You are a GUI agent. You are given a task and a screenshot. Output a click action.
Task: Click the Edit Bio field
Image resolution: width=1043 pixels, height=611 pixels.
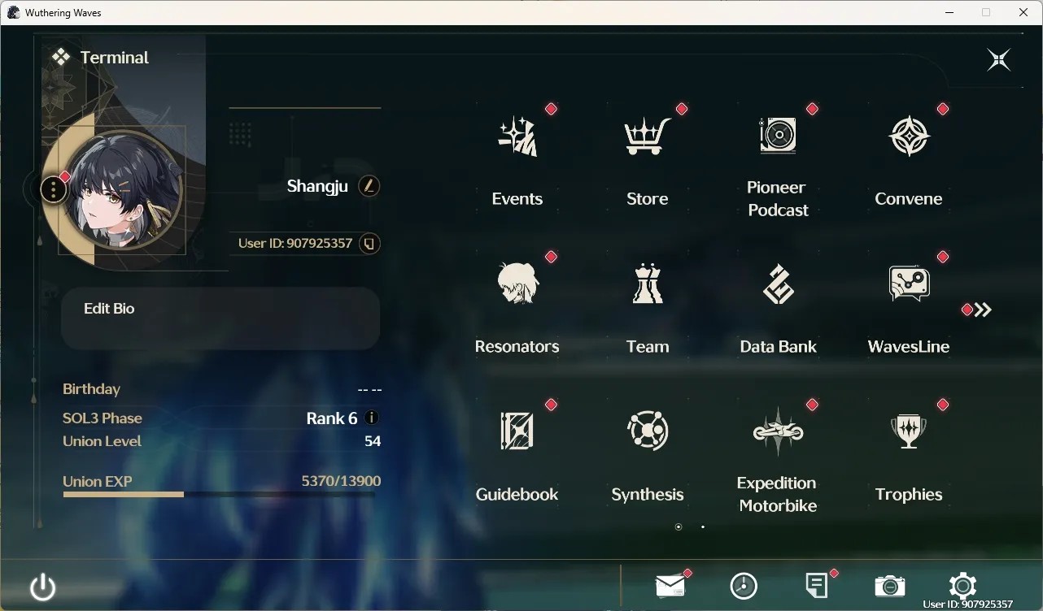(220, 318)
